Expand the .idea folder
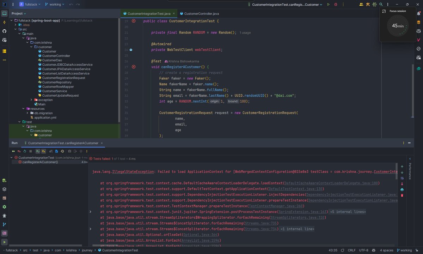The height and width of the screenshot is (254, 423). click(16, 25)
